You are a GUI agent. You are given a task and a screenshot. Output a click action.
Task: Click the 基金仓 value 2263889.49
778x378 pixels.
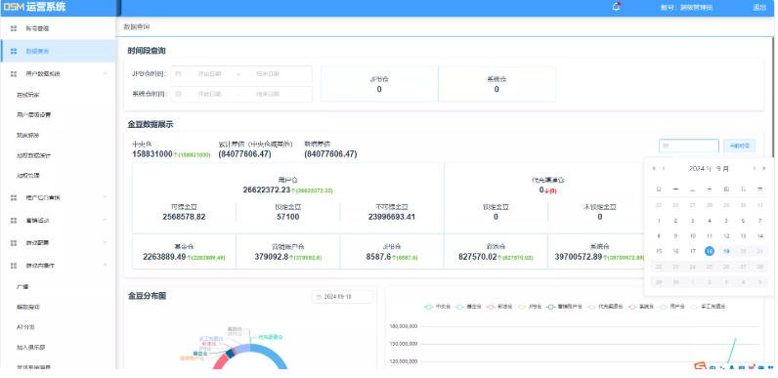click(x=164, y=257)
